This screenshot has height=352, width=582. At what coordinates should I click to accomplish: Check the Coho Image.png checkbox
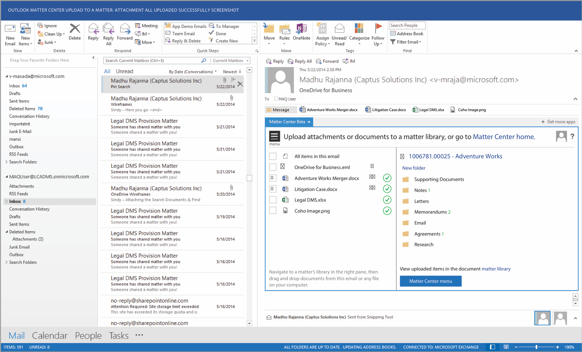(x=273, y=211)
